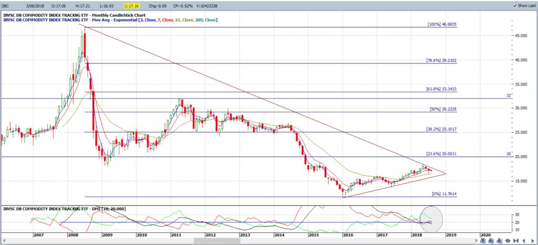Click the [100%] 46.6835 Fibonacci label
The image size is (538, 245).
442,24
